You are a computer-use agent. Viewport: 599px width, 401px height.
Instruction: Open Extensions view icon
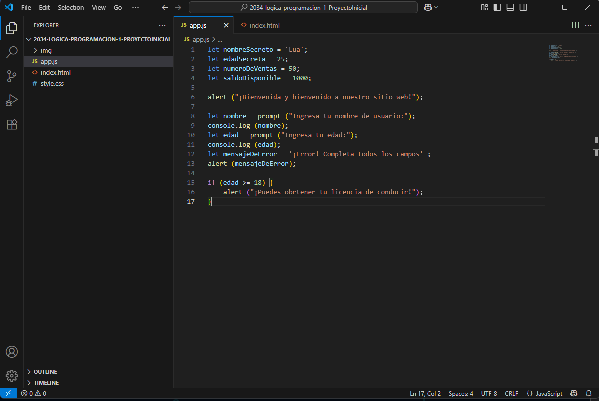pos(12,124)
